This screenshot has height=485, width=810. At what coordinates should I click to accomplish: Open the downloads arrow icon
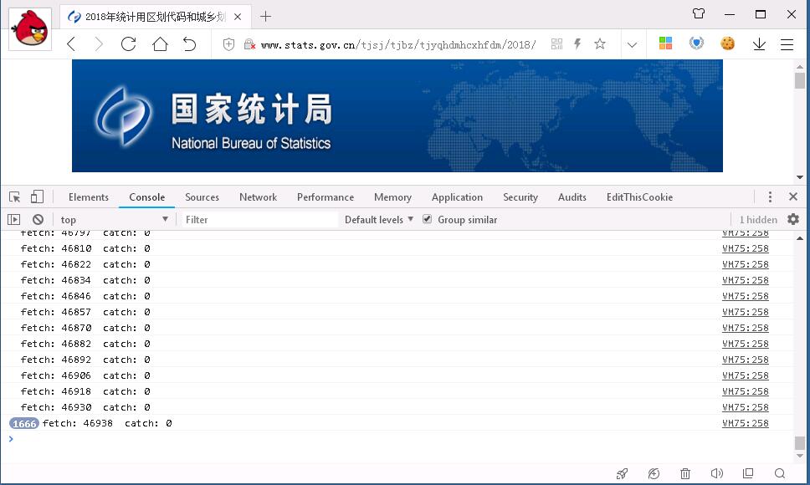759,44
